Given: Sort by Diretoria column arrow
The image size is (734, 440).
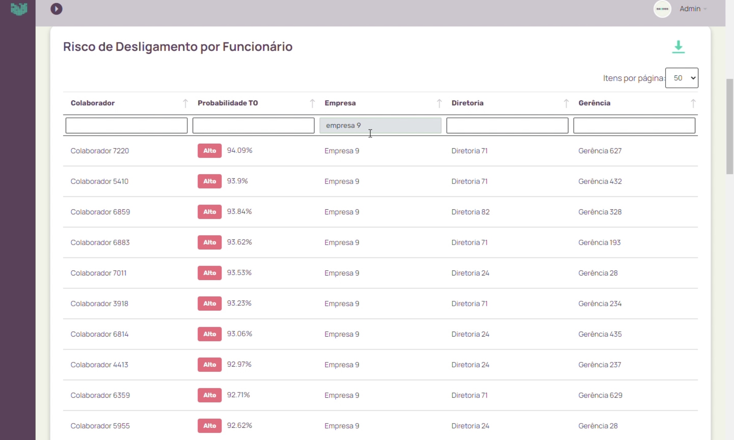Looking at the screenshot, I should click(x=566, y=103).
